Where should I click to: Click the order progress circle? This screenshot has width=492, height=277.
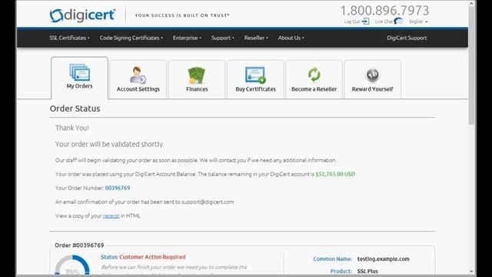tap(72, 265)
